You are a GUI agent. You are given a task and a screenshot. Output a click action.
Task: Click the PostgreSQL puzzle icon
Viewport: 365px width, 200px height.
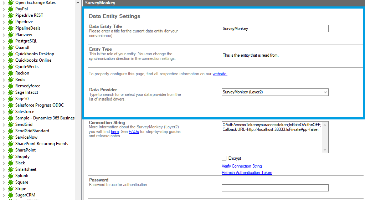click(x=11, y=41)
